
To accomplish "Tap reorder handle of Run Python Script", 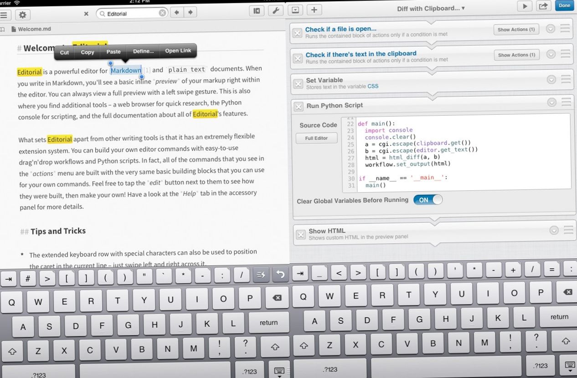I will click(566, 102).
